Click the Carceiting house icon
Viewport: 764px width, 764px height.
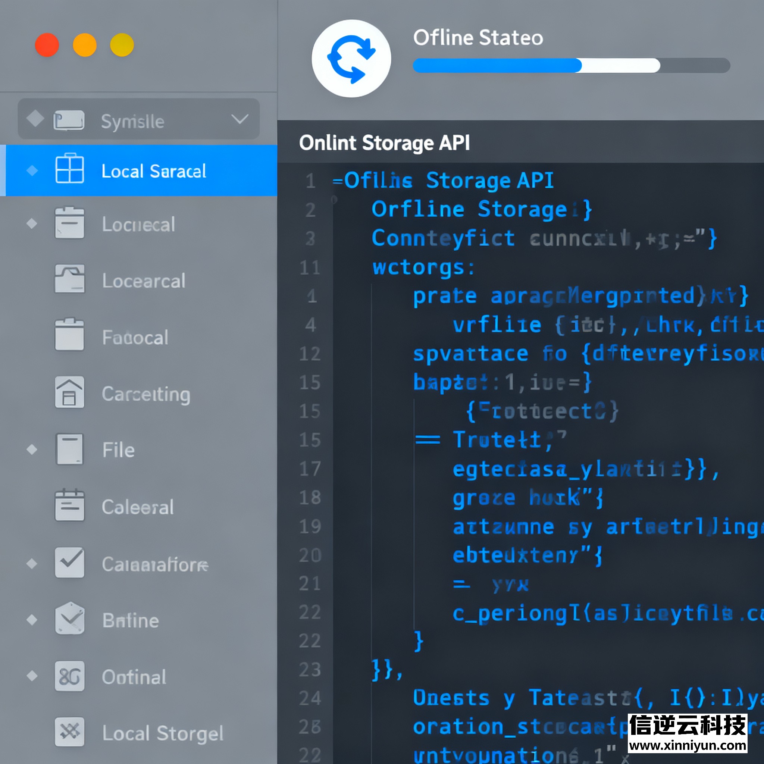pyautogui.click(x=70, y=392)
